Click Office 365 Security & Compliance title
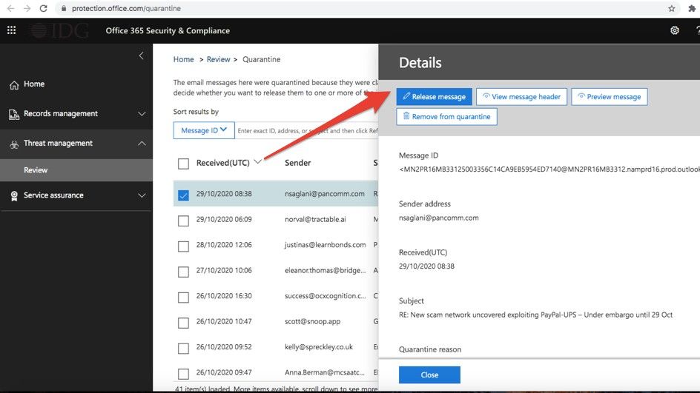The height and width of the screenshot is (393, 700). pos(168,31)
